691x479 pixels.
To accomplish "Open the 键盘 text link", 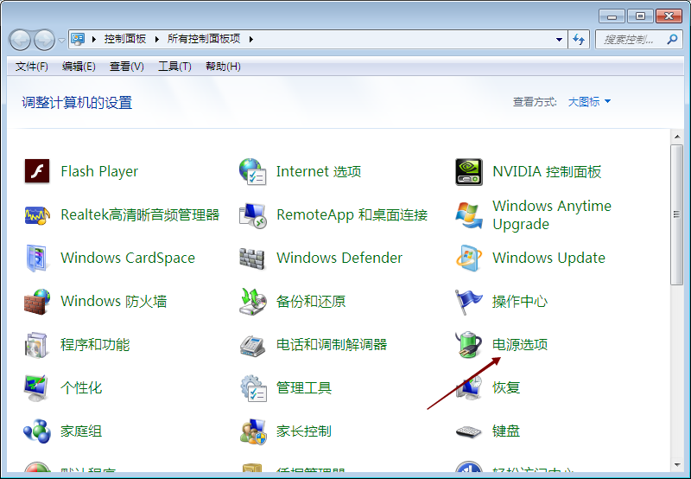I will [x=506, y=431].
